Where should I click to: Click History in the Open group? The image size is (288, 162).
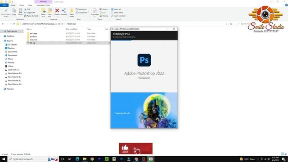point(104,16)
